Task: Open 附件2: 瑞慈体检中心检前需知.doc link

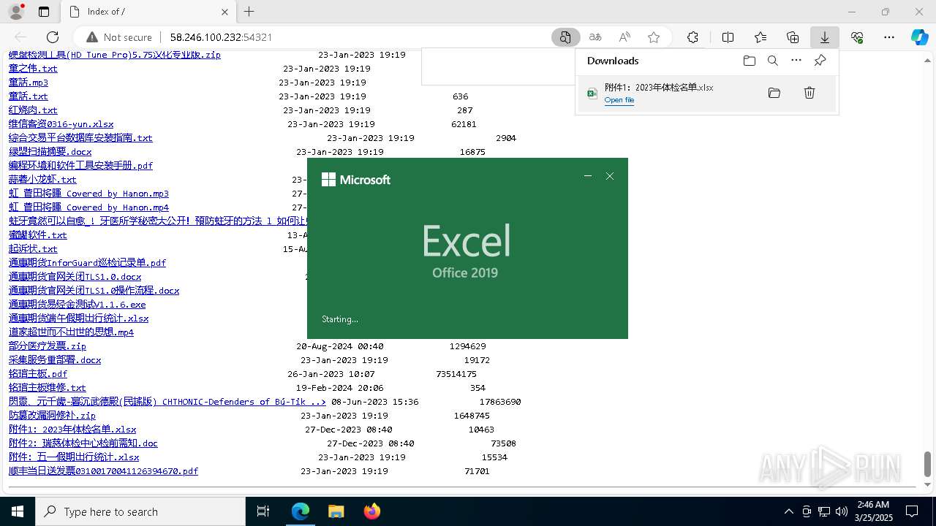Action: click(83, 443)
